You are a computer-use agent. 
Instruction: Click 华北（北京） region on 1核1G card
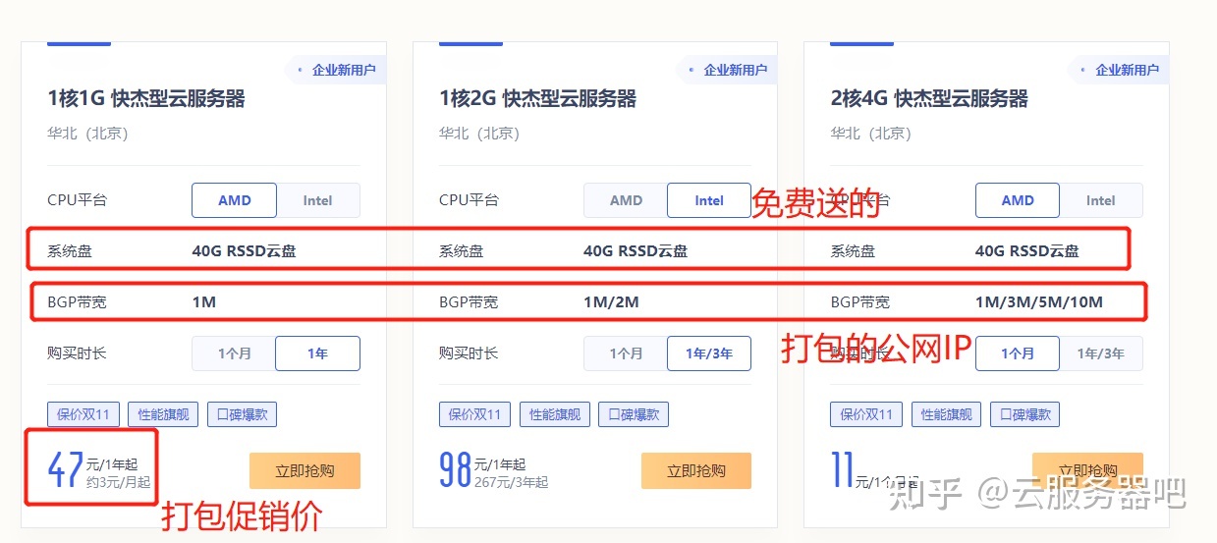click(87, 133)
